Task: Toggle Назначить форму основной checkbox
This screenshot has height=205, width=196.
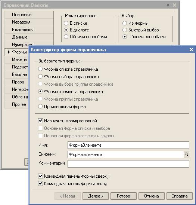Action: coord(40,121)
